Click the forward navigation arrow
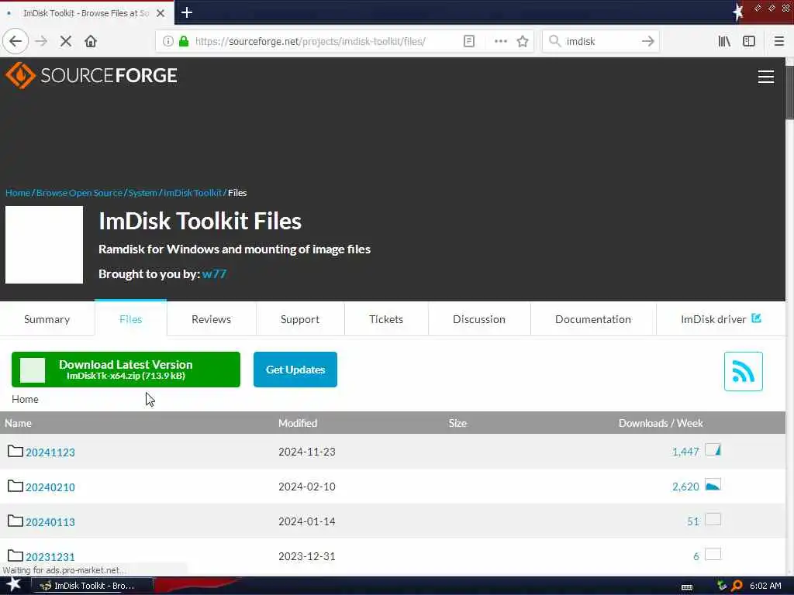The width and height of the screenshot is (794, 595). [42, 42]
